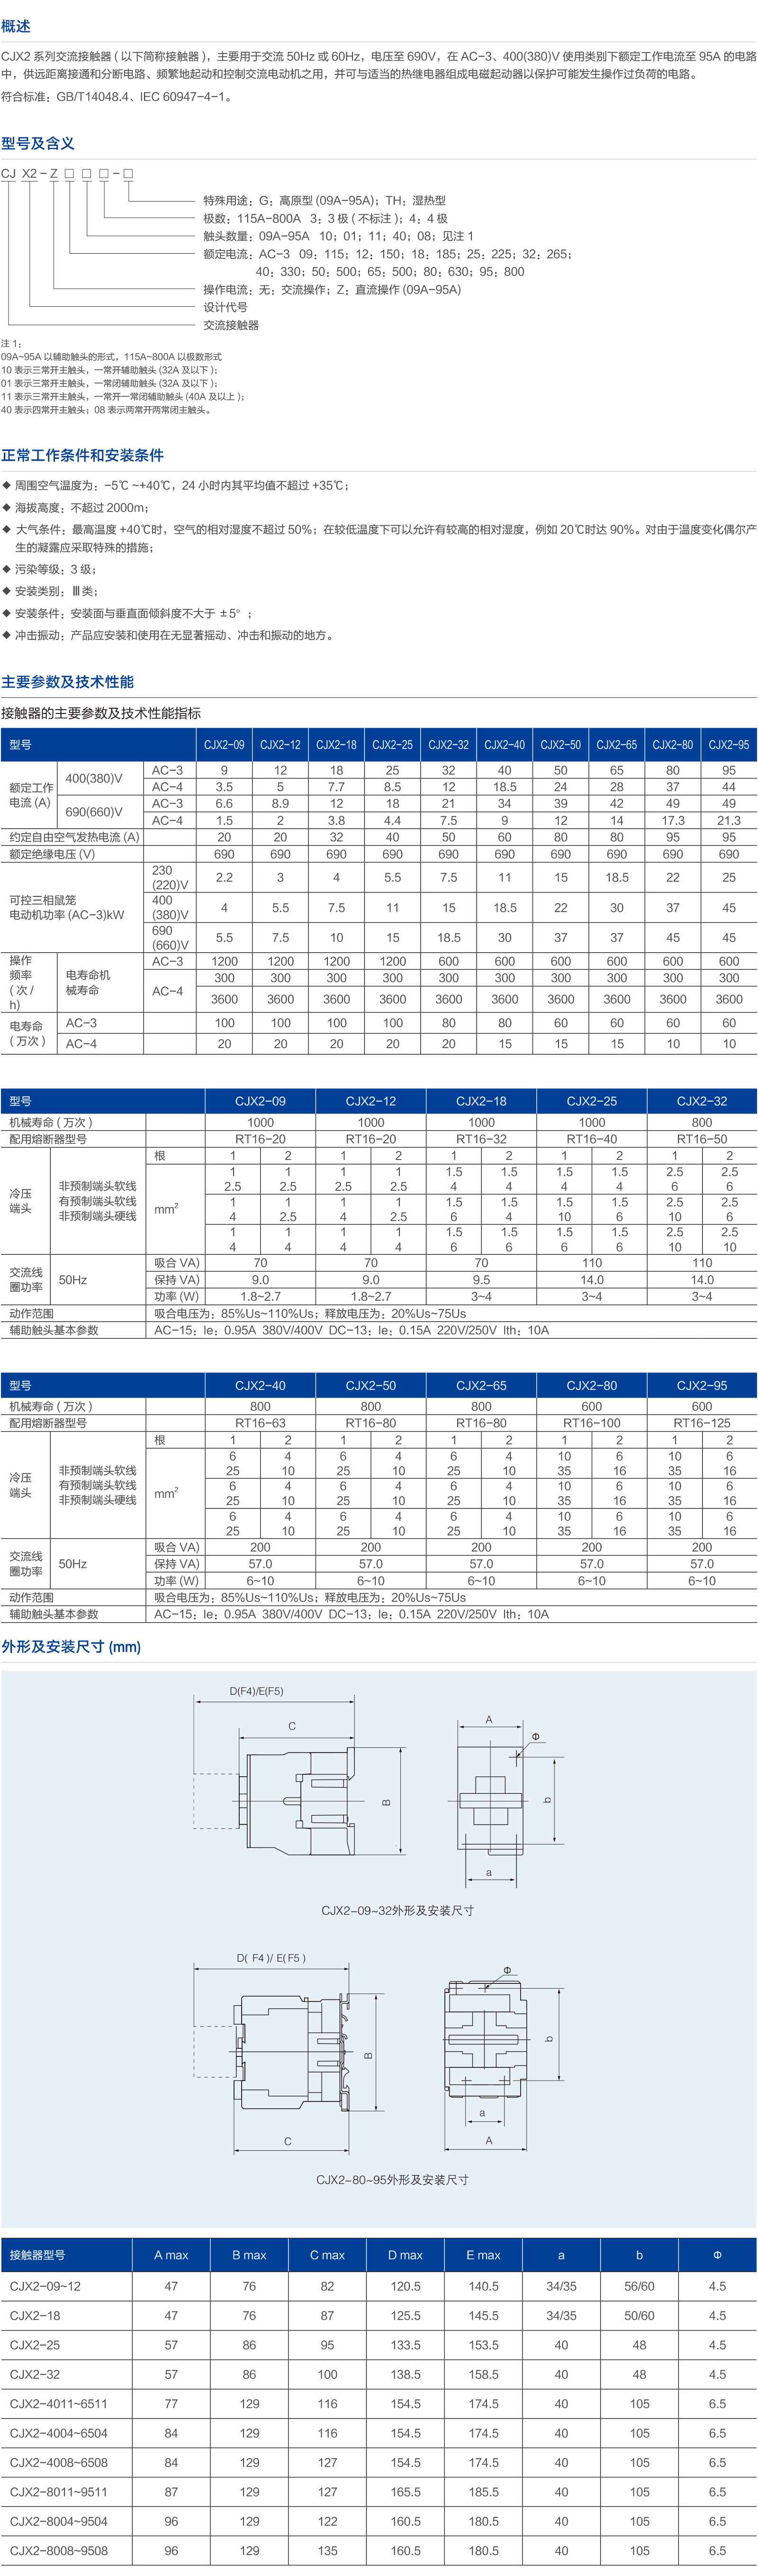Image resolution: width=758 pixels, height=2576 pixels.
Task: Click the 正常工作条件和安装条件 heading
Action: tap(82, 455)
